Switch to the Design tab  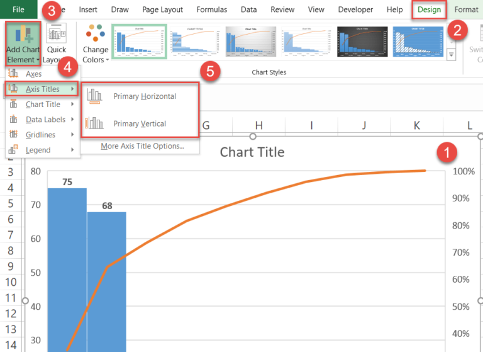429,9
